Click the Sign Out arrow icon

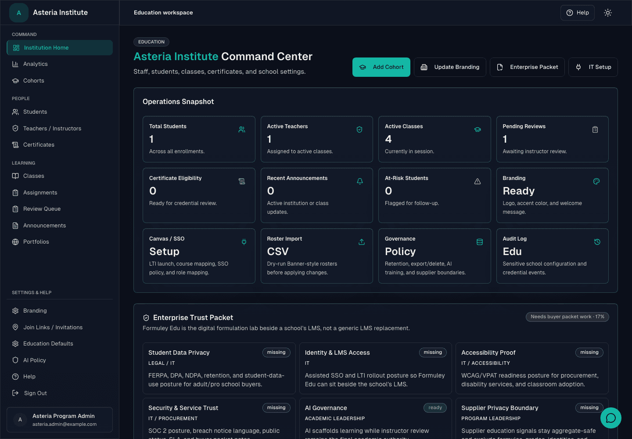(x=15, y=393)
